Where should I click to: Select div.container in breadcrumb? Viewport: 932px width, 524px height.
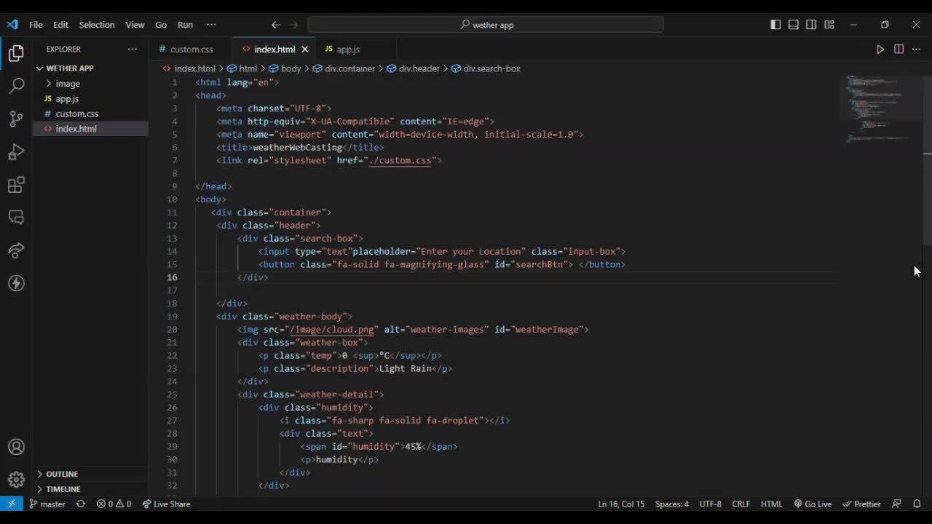(344, 68)
